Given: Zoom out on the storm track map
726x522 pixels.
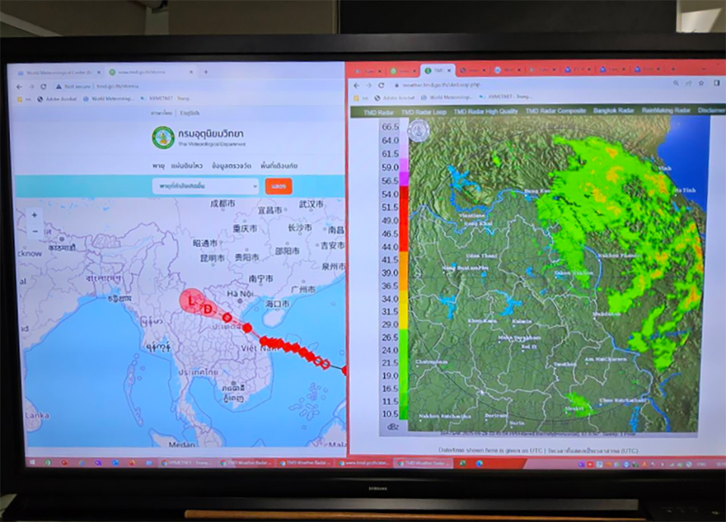Looking at the screenshot, I should pos(34,231).
